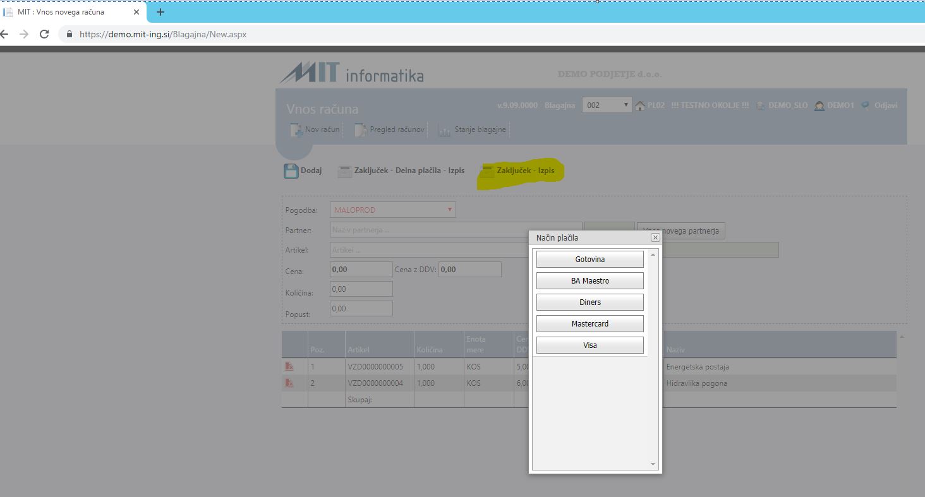Viewport: 925px width, 497px height.
Task: Delete row 1 Energetska postaja
Action: tap(289, 366)
